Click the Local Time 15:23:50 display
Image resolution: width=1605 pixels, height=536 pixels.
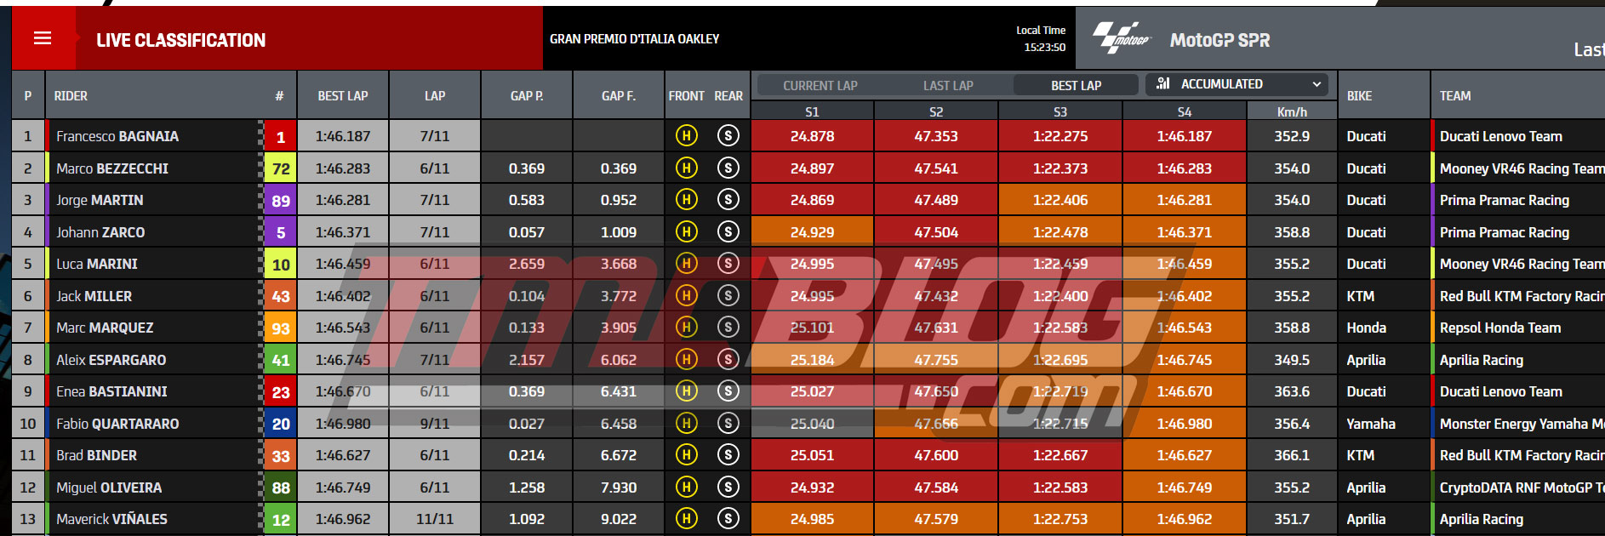click(x=1041, y=39)
